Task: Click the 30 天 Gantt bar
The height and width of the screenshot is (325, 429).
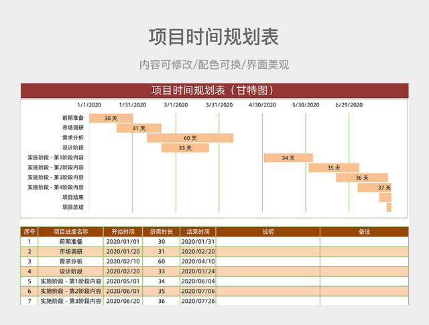Action: pyautogui.click(x=111, y=118)
